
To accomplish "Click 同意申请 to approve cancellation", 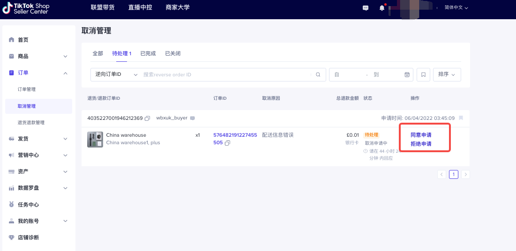I will [421, 135].
